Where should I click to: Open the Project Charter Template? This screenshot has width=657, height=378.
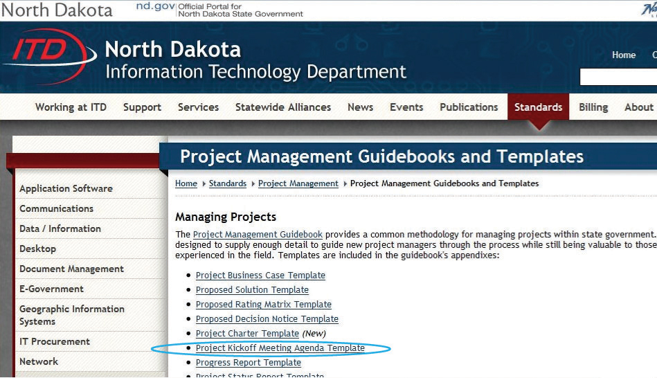pyautogui.click(x=247, y=334)
